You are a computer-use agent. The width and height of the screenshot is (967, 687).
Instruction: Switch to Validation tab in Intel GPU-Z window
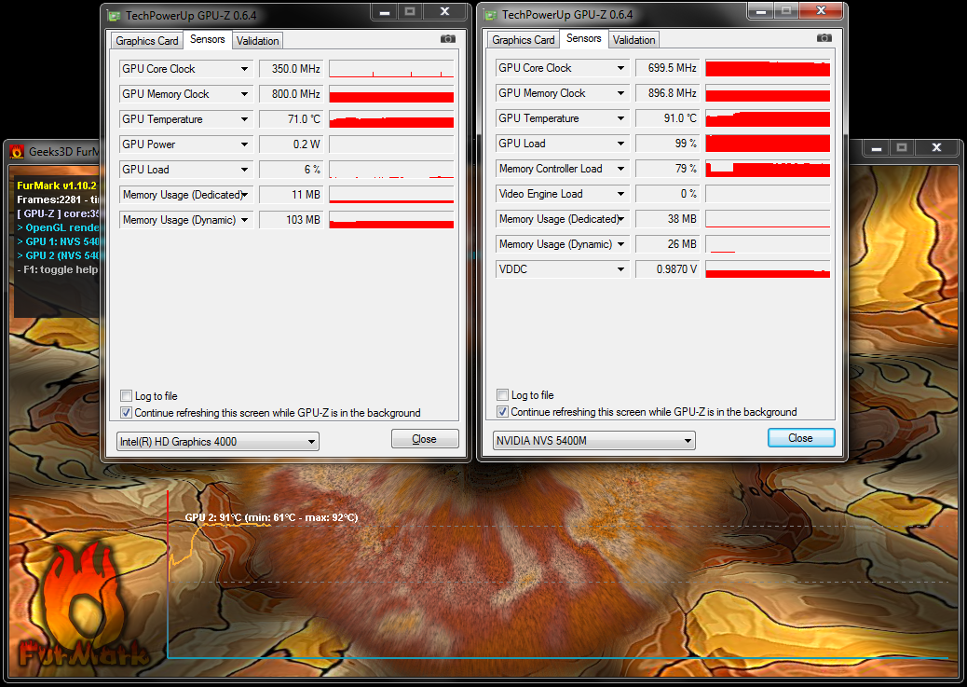pos(257,41)
